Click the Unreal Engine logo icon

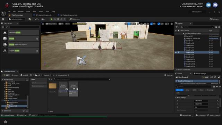[3, 13]
